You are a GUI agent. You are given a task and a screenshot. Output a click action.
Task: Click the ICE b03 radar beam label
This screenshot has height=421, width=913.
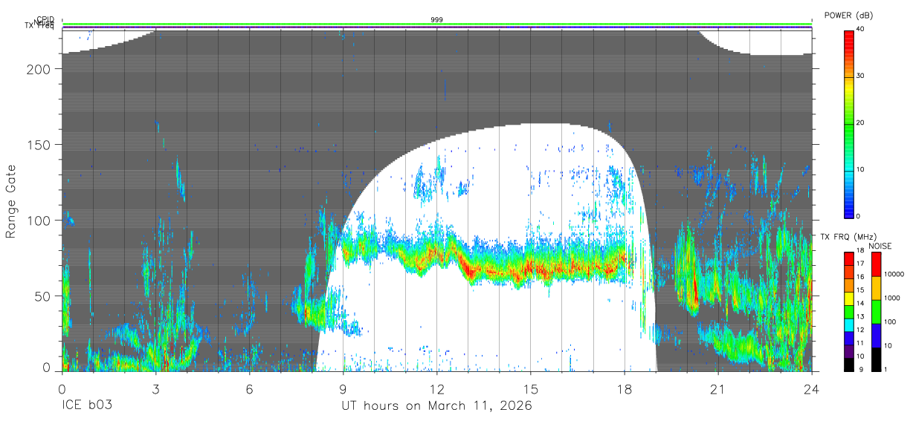coord(87,406)
